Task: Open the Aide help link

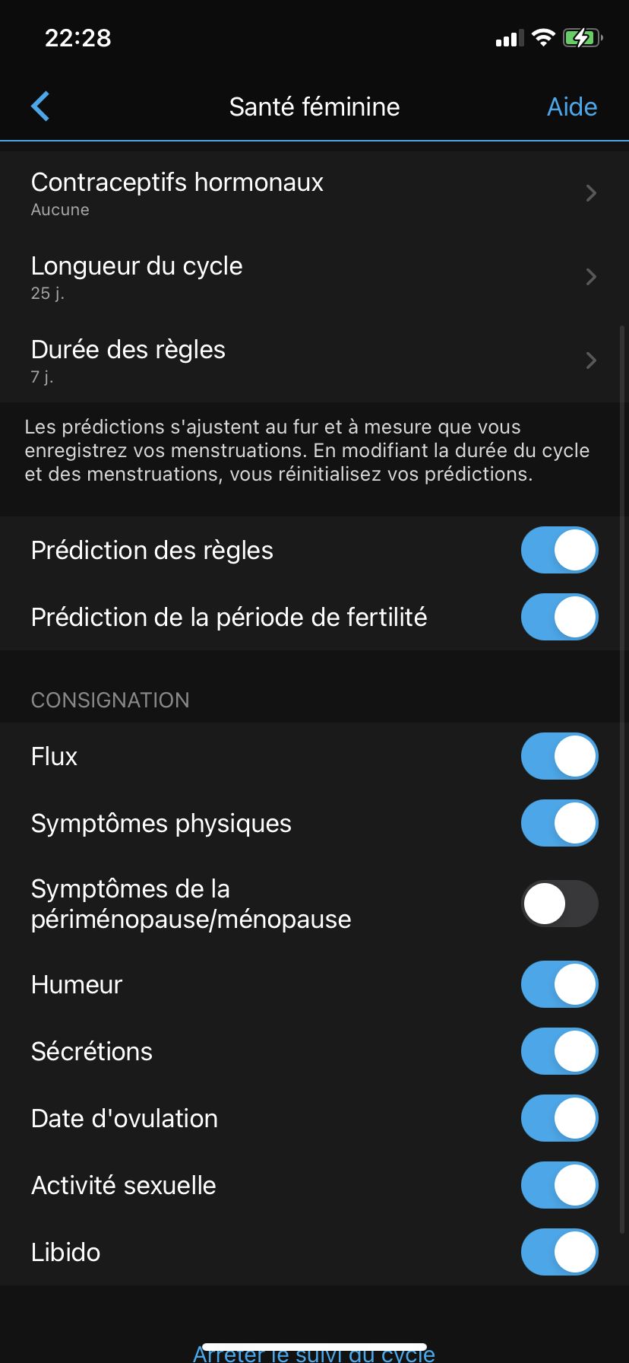Action: tap(572, 106)
